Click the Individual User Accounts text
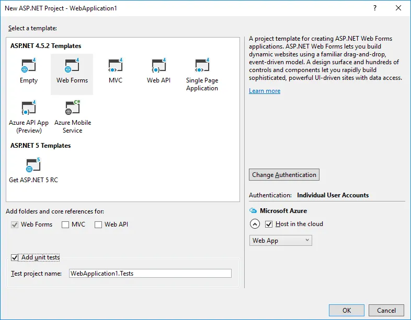Viewport: 411px width, 320px height. click(x=333, y=195)
